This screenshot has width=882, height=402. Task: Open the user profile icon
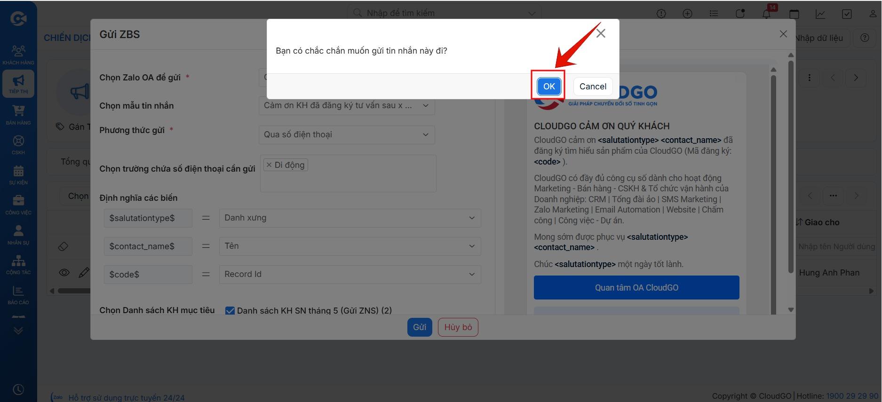coord(873,14)
